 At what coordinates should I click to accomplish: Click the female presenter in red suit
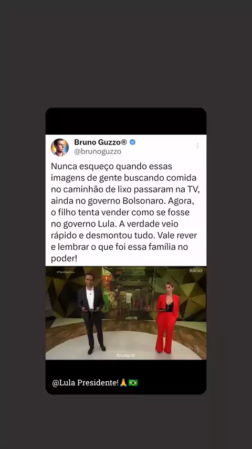(167, 318)
